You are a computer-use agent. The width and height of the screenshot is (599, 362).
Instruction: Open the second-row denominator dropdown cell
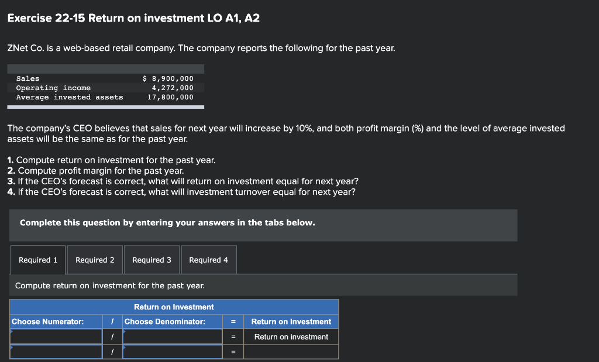pyautogui.click(x=172, y=351)
